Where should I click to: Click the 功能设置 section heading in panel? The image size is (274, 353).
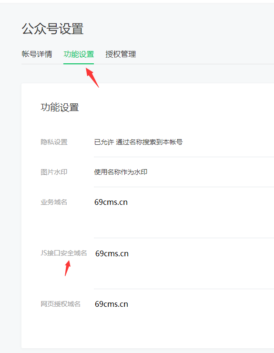click(x=60, y=107)
